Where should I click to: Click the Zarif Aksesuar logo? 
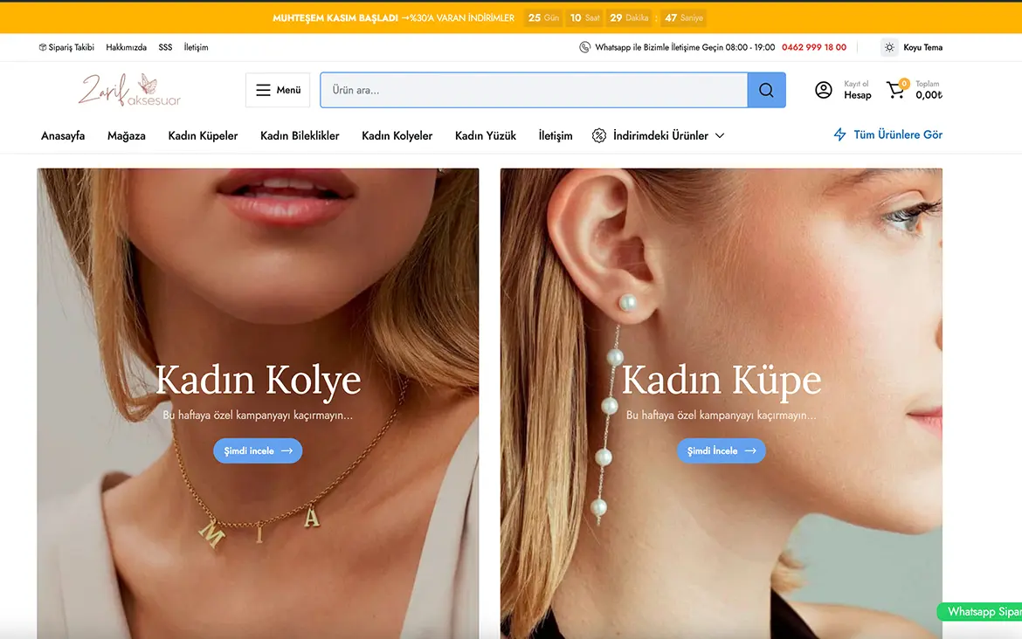129,90
